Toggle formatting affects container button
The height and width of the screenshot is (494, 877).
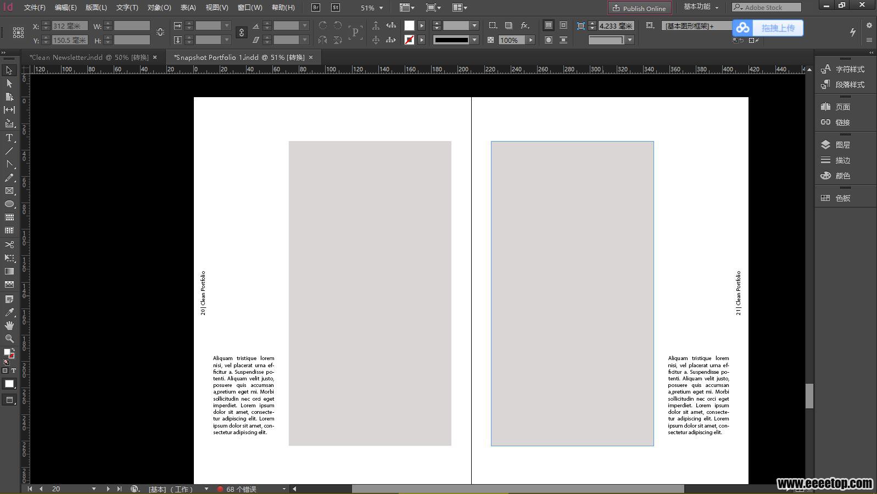pyautogui.click(x=5, y=371)
